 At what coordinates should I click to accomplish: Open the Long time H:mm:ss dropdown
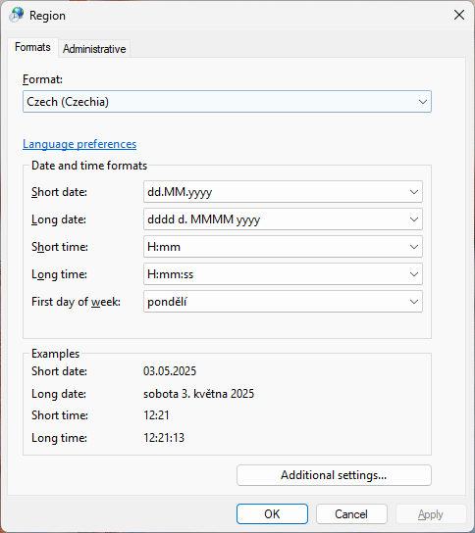283,274
